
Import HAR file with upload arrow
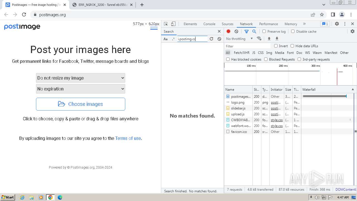pos(269,39)
